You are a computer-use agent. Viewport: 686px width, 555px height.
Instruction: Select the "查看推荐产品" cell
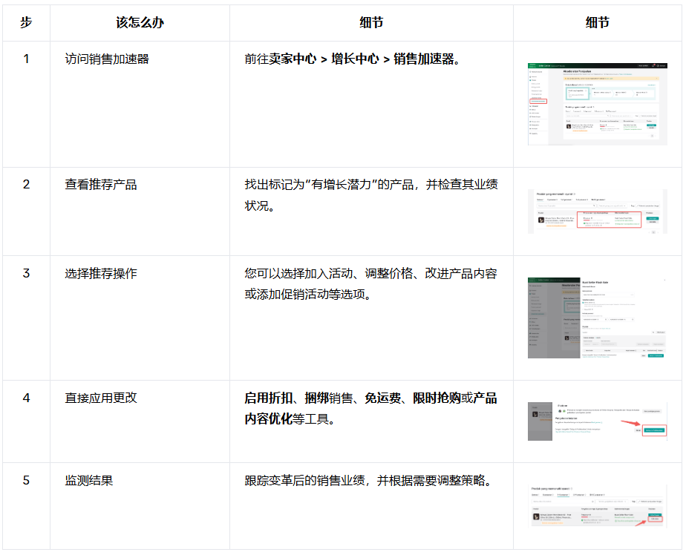point(101,185)
